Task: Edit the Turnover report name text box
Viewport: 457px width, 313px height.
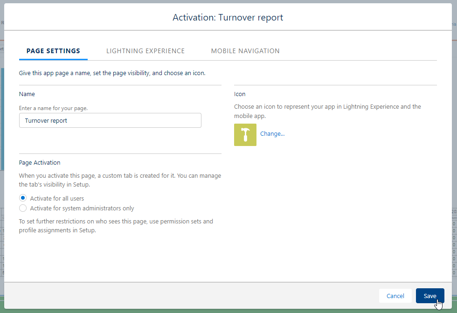Action: 110,120
